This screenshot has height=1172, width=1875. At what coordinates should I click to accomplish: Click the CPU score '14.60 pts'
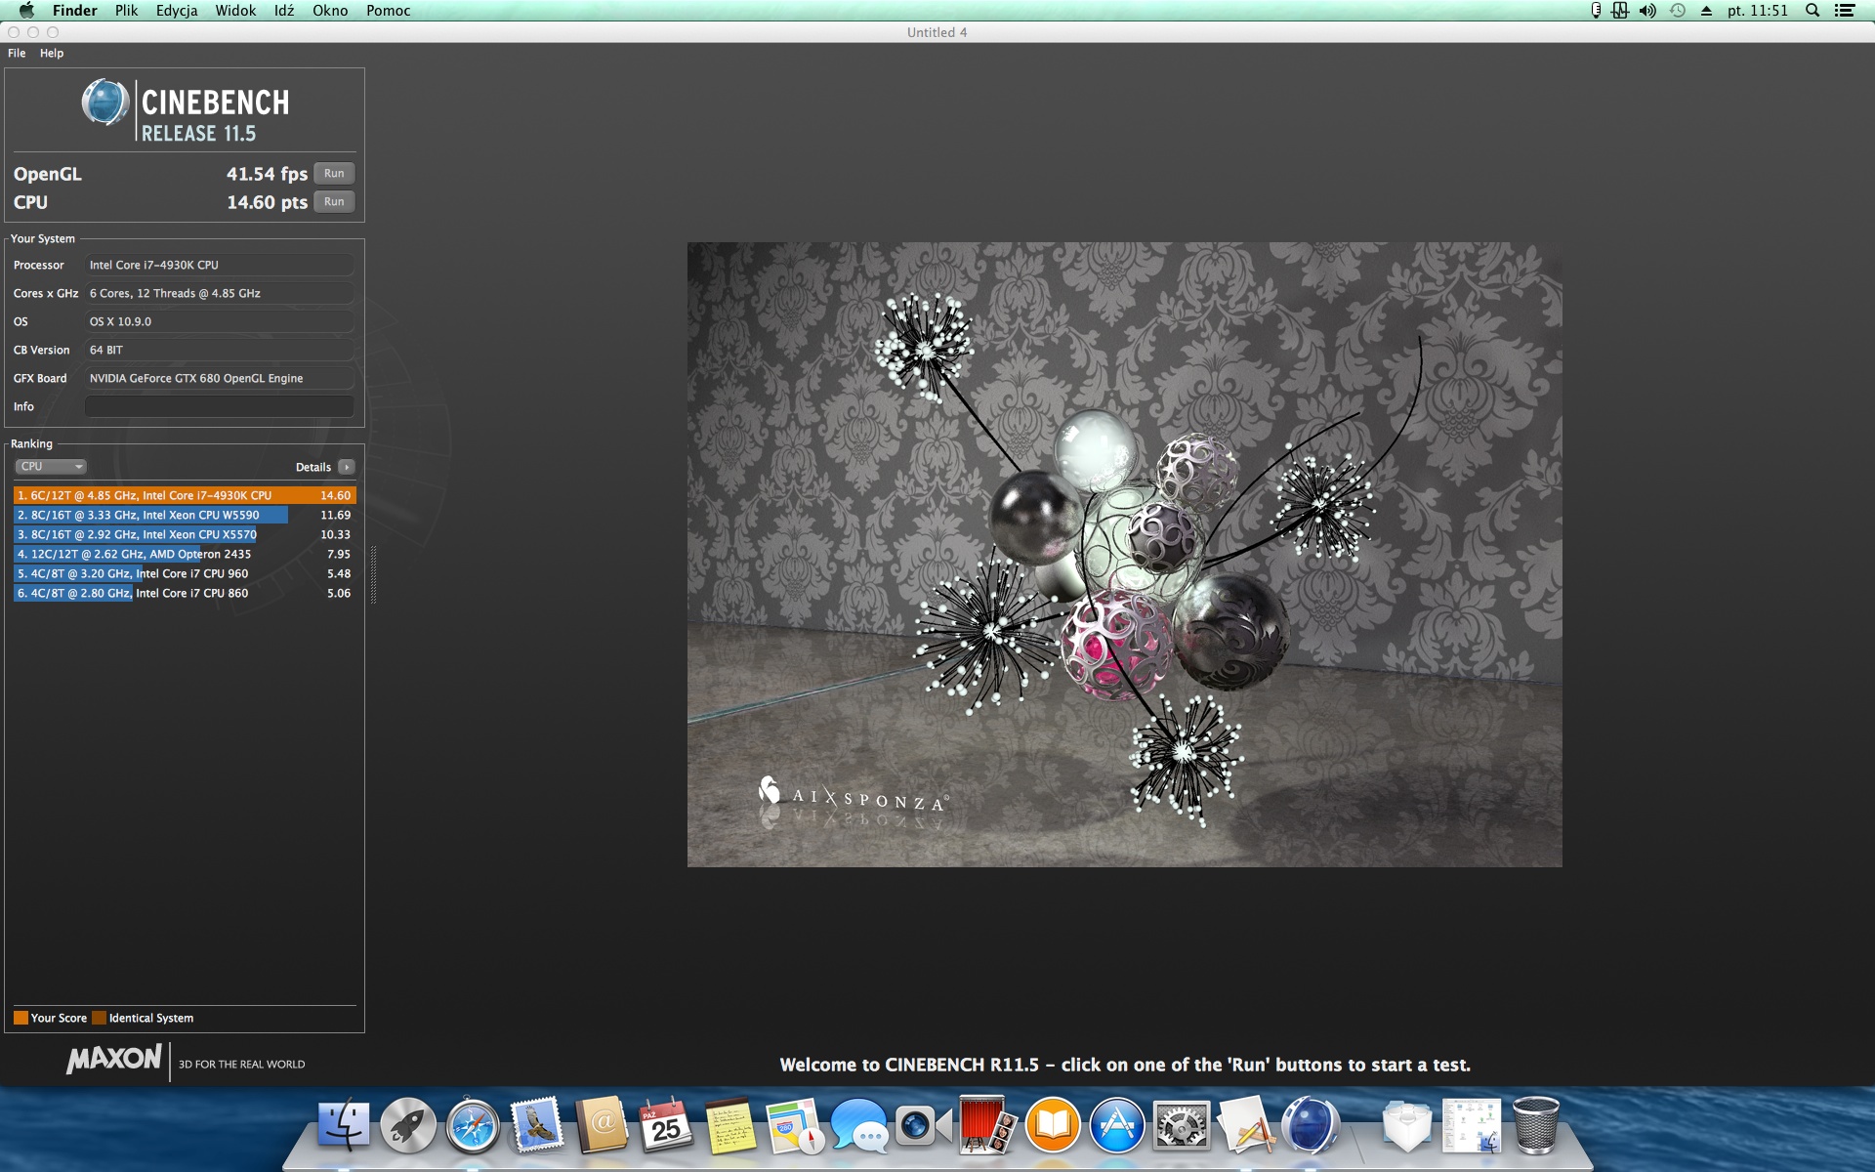267,202
